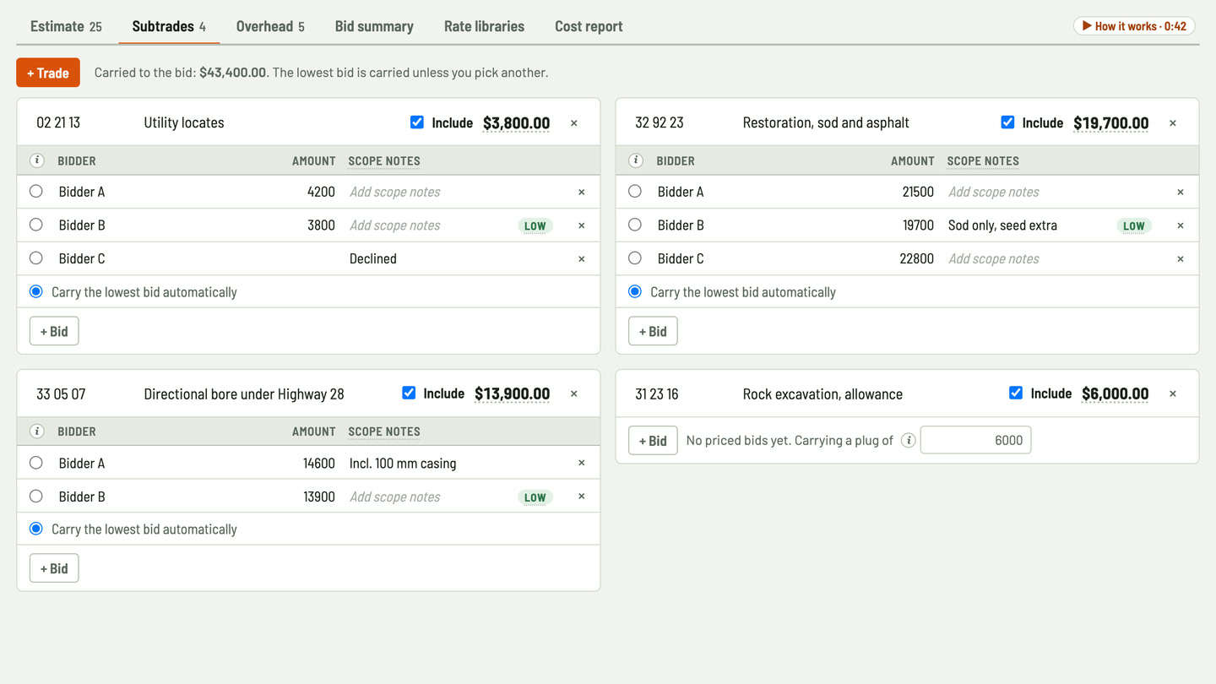Click the $19,700.00 carried amount
Screen dimensions: 1216x684
[1110, 123]
